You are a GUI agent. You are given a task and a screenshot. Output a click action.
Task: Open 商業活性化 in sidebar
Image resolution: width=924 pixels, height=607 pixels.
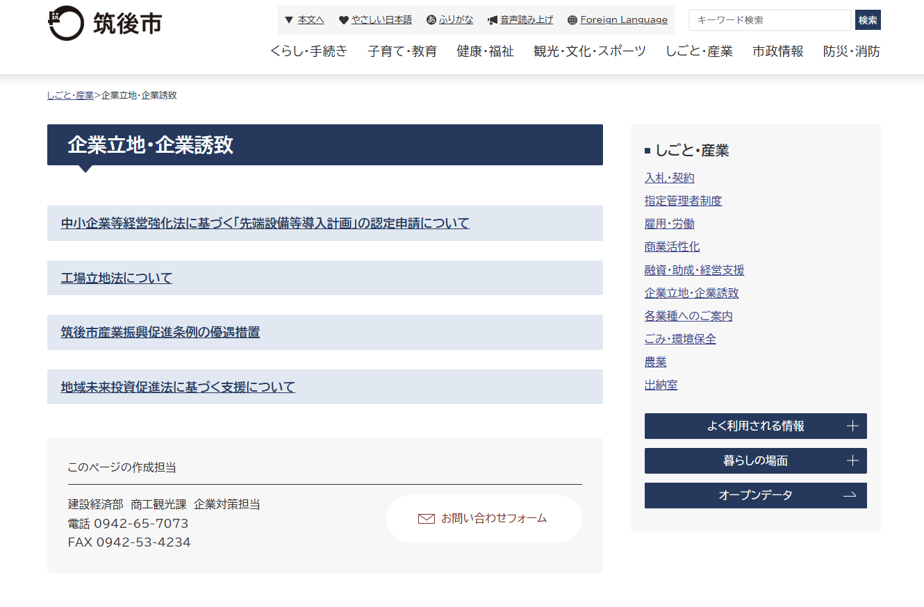(x=672, y=247)
